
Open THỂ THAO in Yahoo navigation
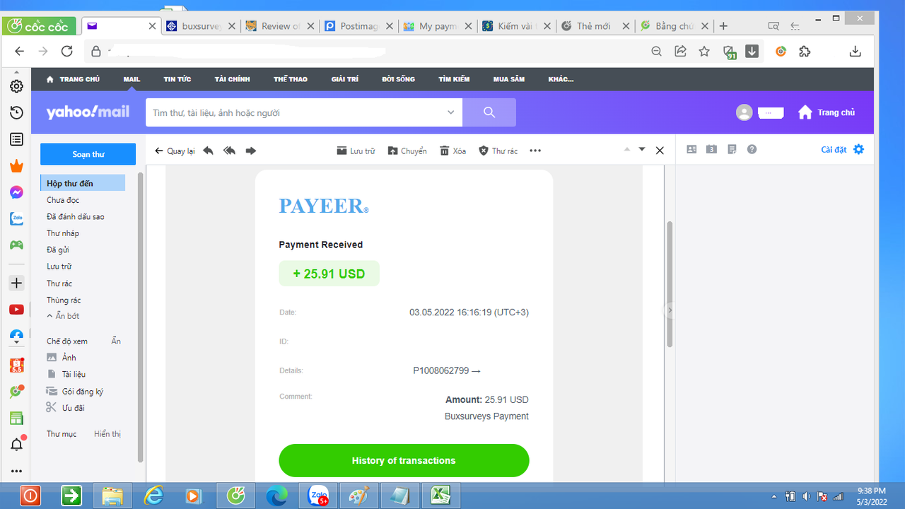click(x=291, y=79)
